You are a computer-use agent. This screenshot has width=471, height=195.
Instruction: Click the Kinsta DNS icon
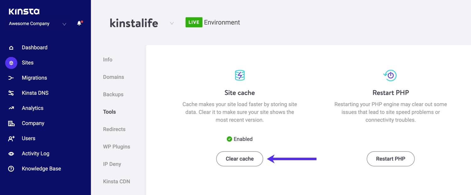[11, 93]
